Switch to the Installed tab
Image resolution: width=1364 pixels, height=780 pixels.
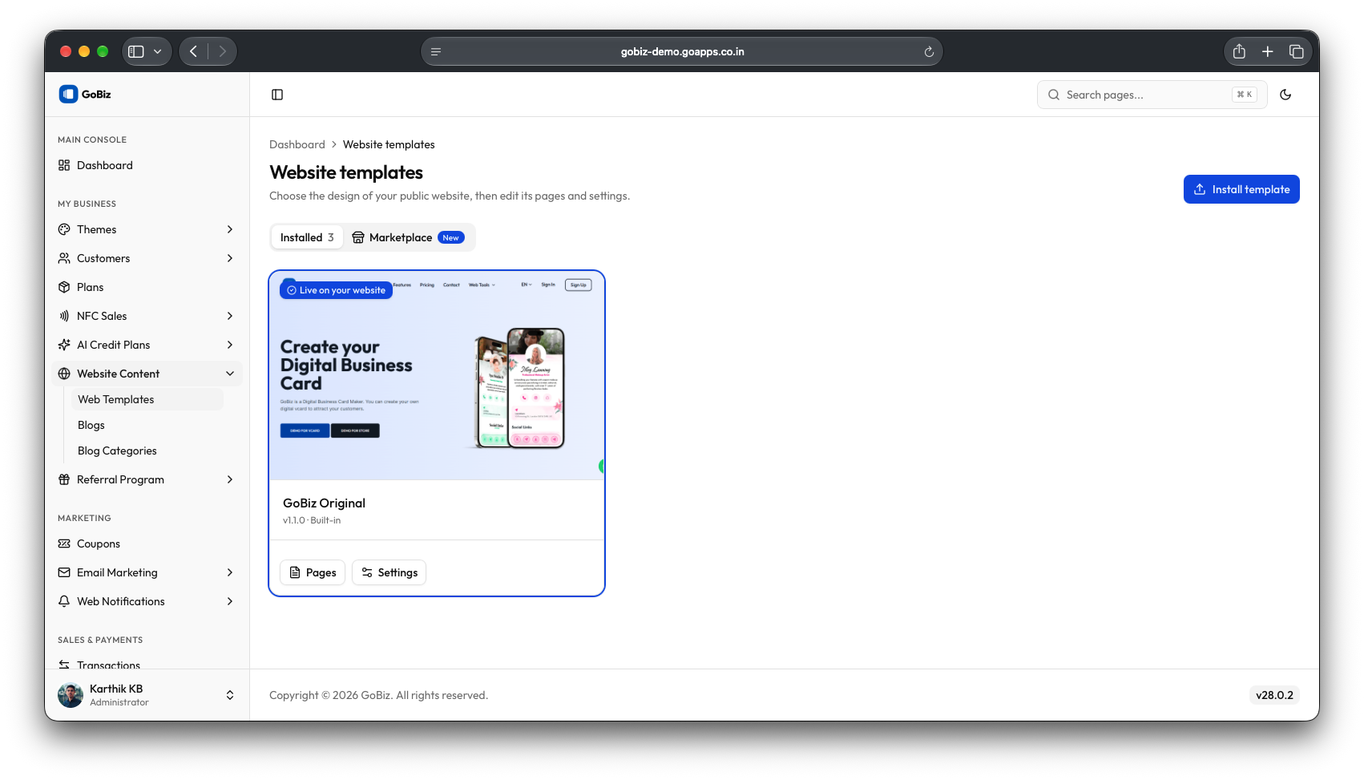(x=307, y=237)
